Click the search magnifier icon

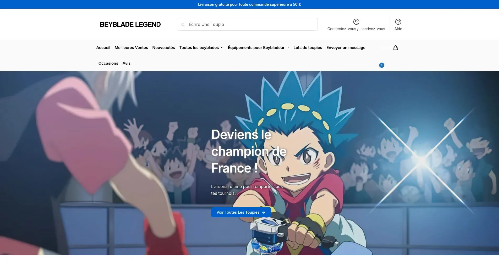183,25
